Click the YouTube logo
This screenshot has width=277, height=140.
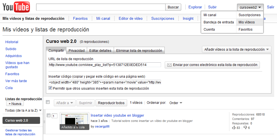pyautogui.click(x=16, y=7)
